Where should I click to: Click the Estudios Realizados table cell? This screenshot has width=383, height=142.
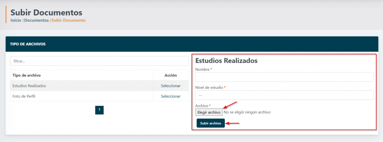82,86
